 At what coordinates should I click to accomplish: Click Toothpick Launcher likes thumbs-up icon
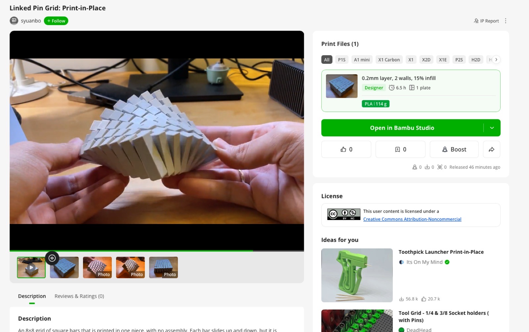click(424, 299)
